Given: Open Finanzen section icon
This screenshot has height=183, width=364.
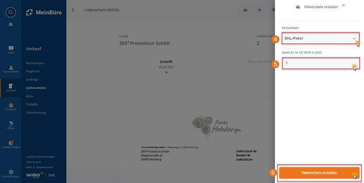Looking at the screenshot, I should (11, 107).
